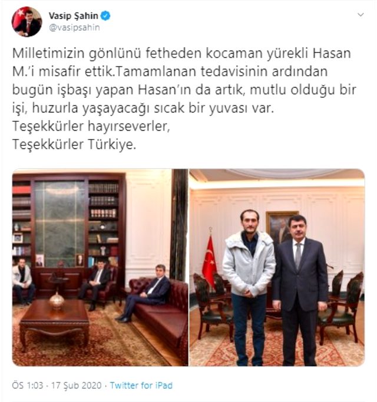377x402 pixels.
Task: Select the man in gray hoodie jacket
Action: 249,287
